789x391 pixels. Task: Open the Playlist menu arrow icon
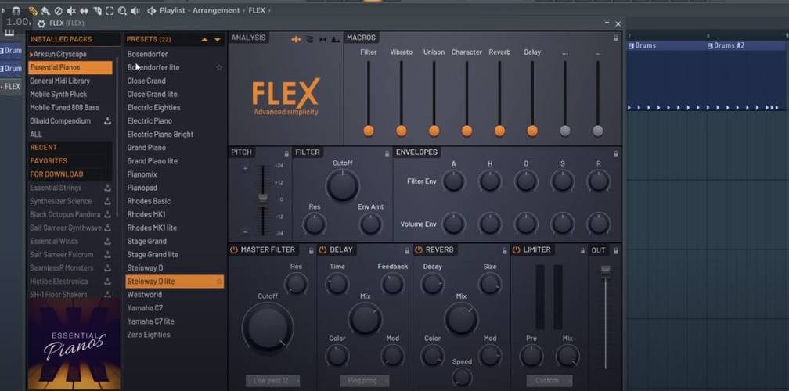tap(152, 10)
